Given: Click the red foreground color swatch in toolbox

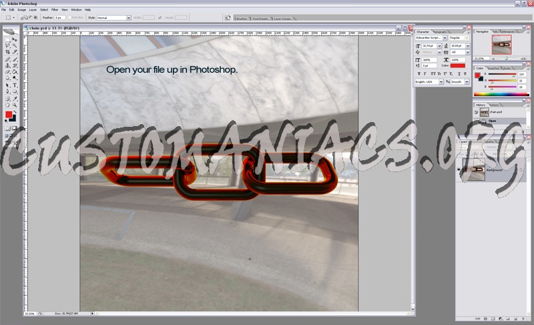Looking at the screenshot, I should click(x=9, y=115).
